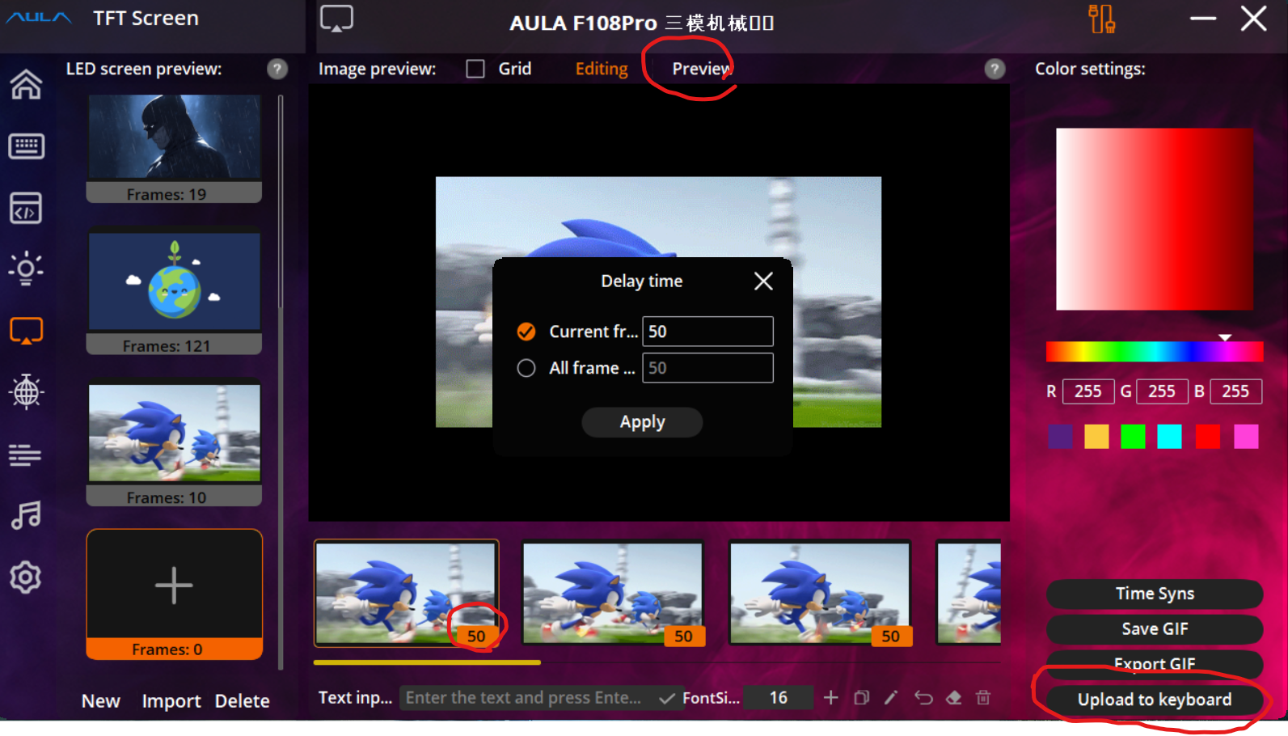Open the list lines sidebar icon
Screen dimensions: 1288x736
click(26, 455)
